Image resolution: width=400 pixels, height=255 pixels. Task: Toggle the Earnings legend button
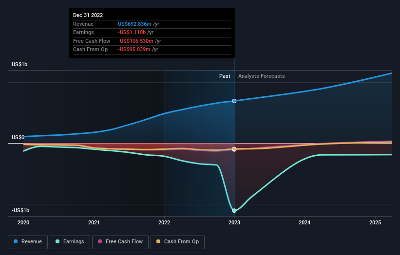click(x=70, y=242)
